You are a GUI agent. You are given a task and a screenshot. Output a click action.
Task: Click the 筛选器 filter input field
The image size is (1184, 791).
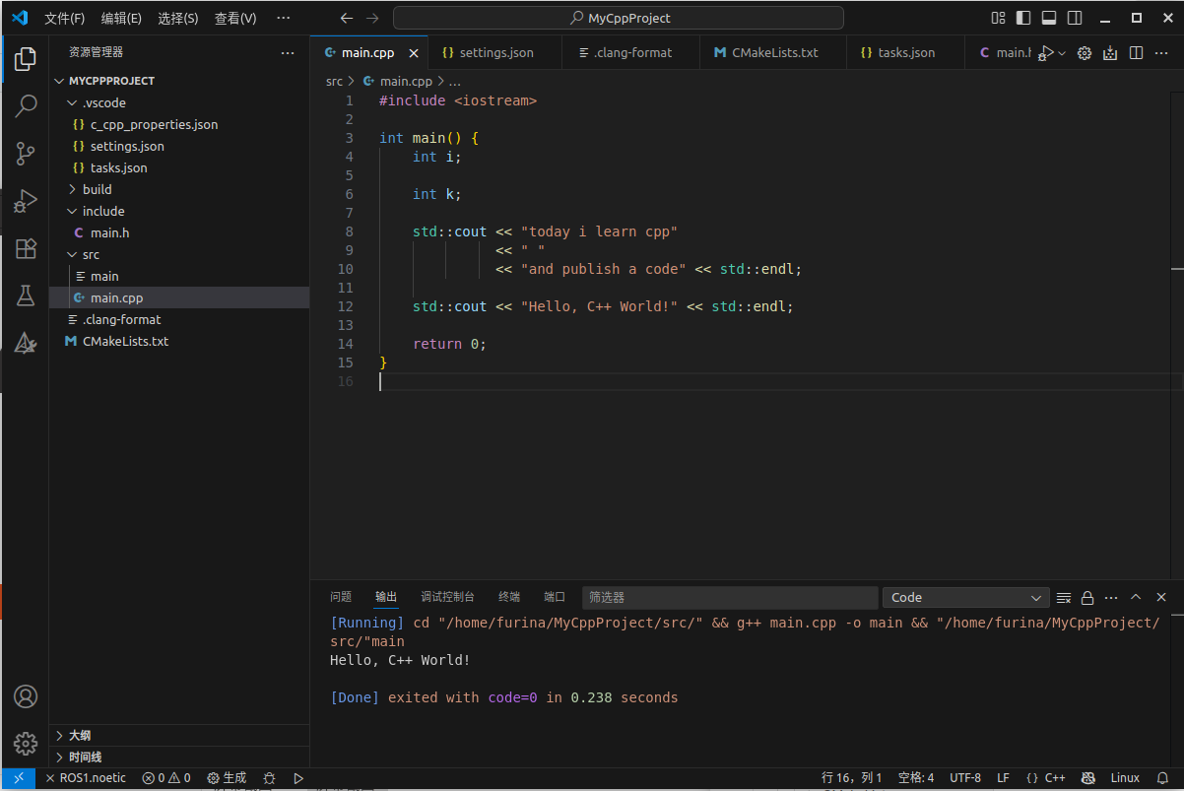[x=729, y=598]
